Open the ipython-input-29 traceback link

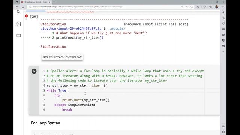(x=71, y=28)
